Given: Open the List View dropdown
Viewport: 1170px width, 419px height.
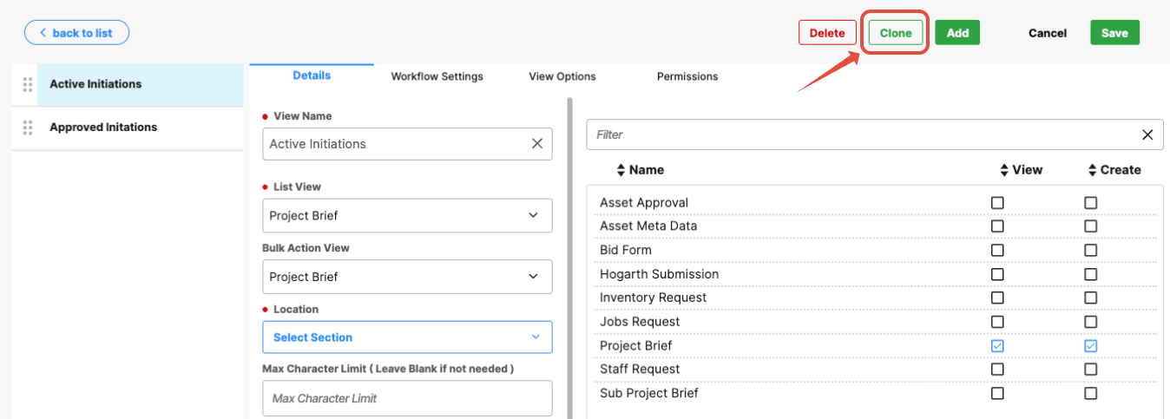Looking at the screenshot, I should 407,216.
